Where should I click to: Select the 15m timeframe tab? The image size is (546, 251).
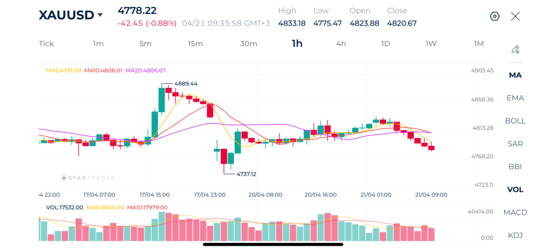[x=195, y=44]
